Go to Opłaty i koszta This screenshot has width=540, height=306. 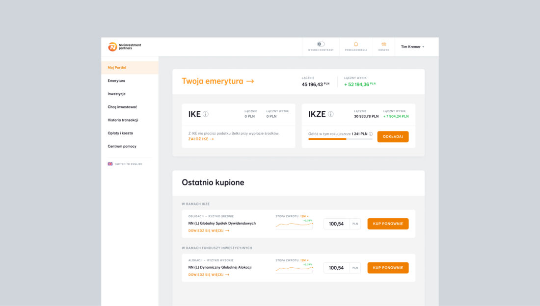[x=120, y=133]
